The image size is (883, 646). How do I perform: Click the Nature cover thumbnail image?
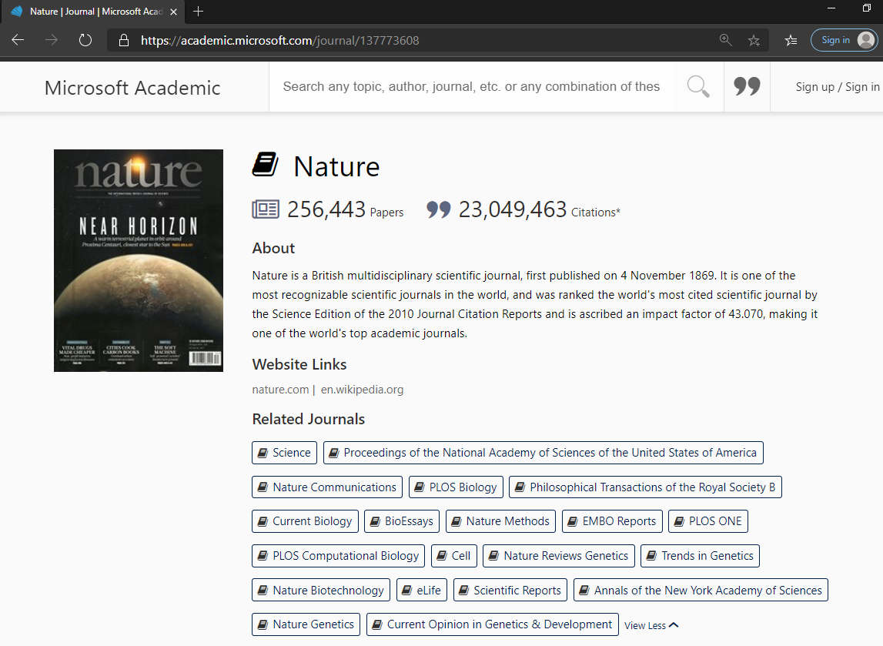(x=139, y=260)
